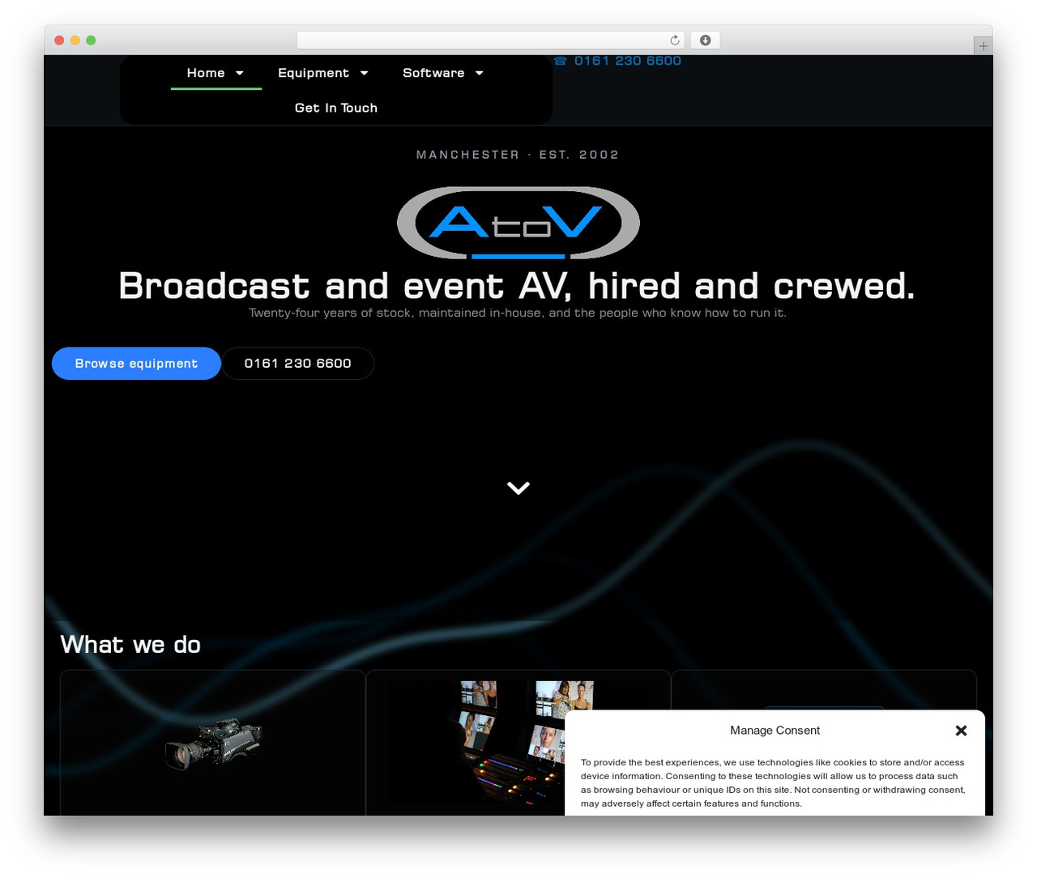
Task: Click the What we do heading
Action: coord(130,645)
